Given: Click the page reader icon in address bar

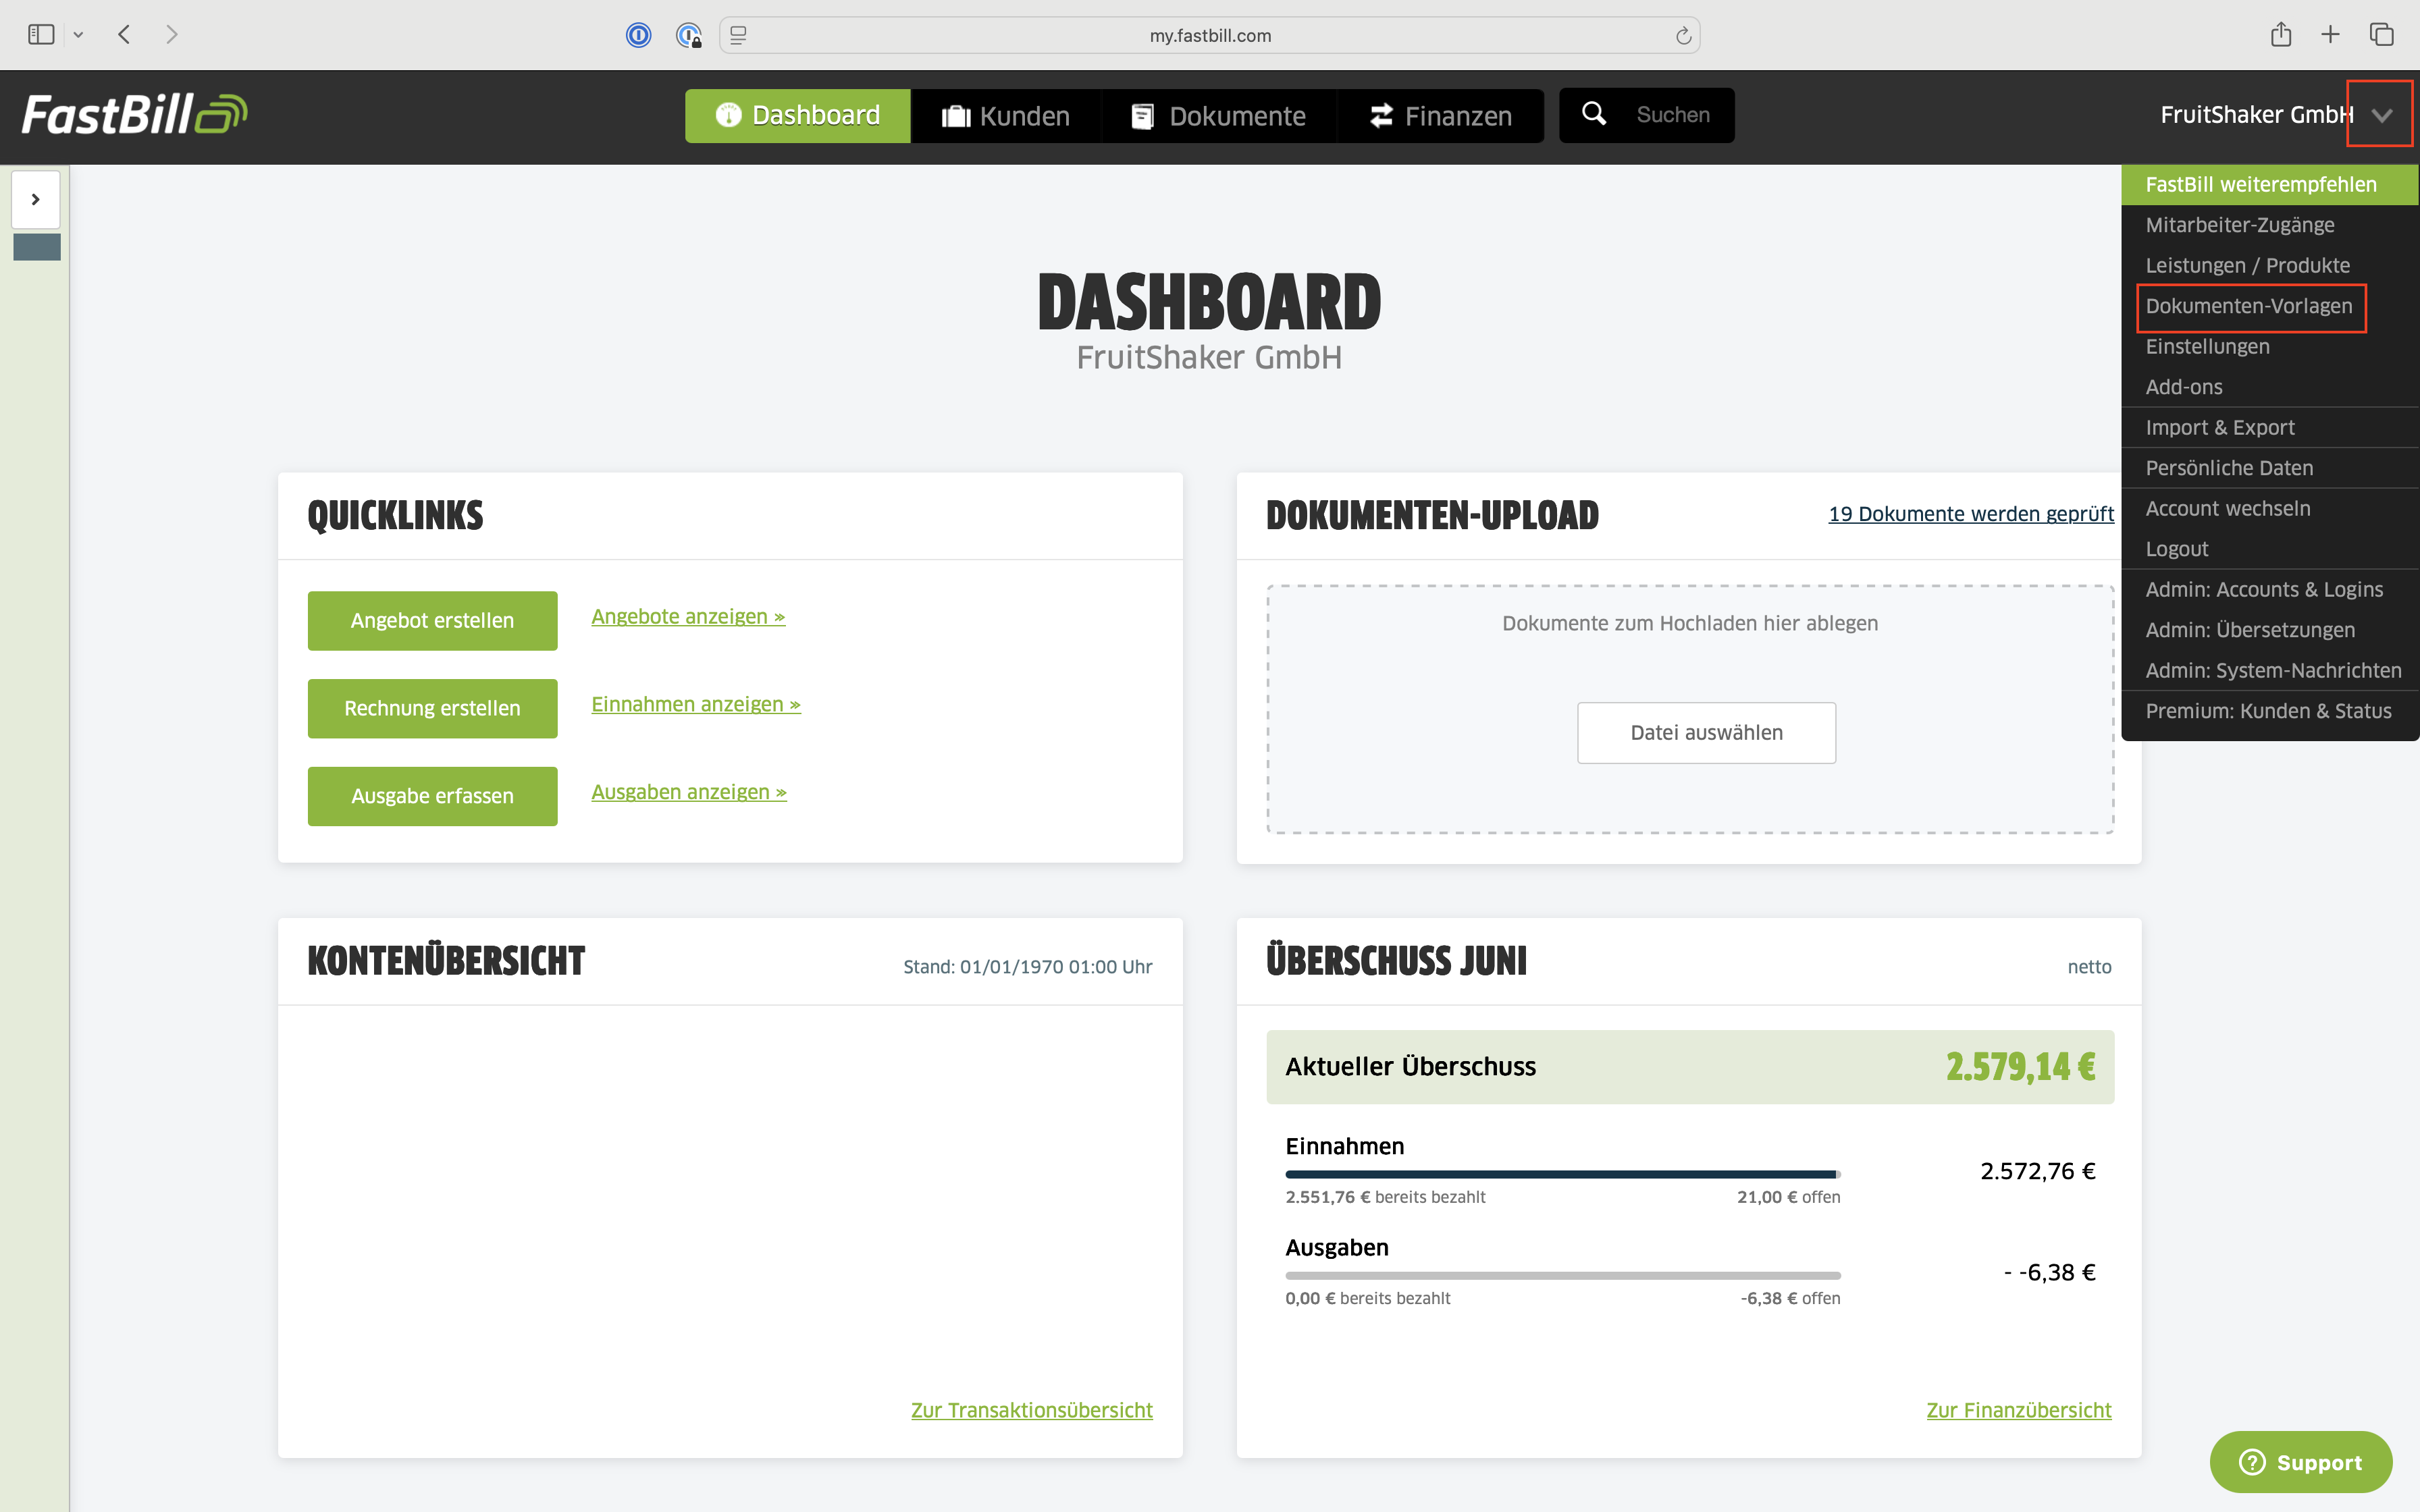Looking at the screenshot, I should 738,35.
